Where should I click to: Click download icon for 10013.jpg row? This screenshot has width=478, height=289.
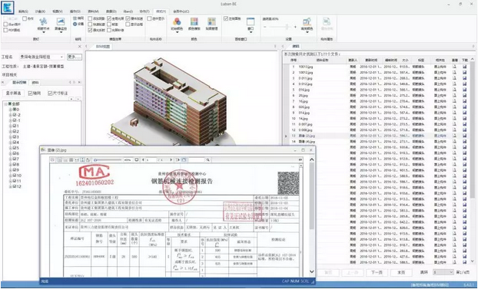tap(464, 67)
